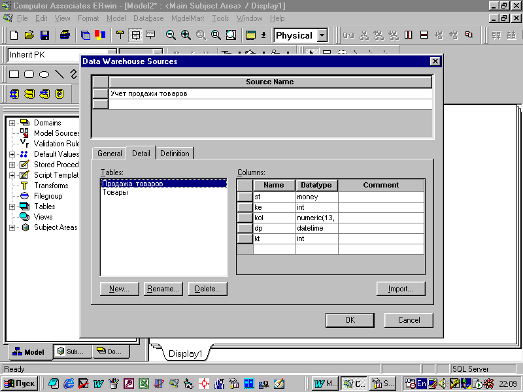The height and width of the screenshot is (392, 523).
Task: Save the model using the diskette icon
Action: point(44,35)
